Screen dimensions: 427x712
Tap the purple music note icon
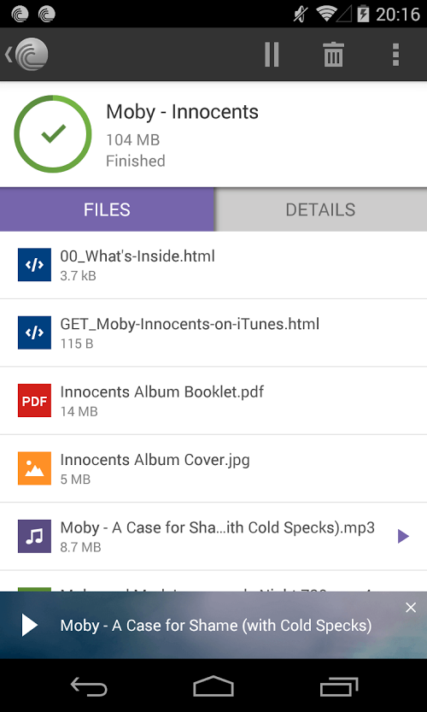(x=34, y=536)
